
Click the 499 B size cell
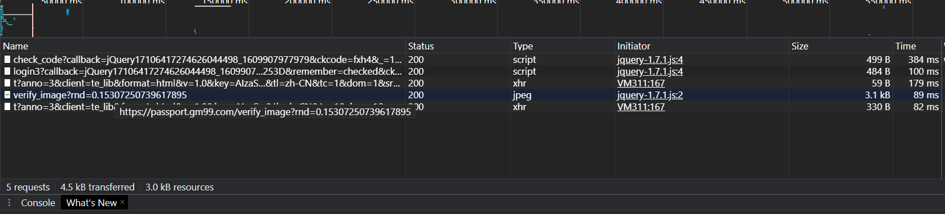click(x=878, y=60)
